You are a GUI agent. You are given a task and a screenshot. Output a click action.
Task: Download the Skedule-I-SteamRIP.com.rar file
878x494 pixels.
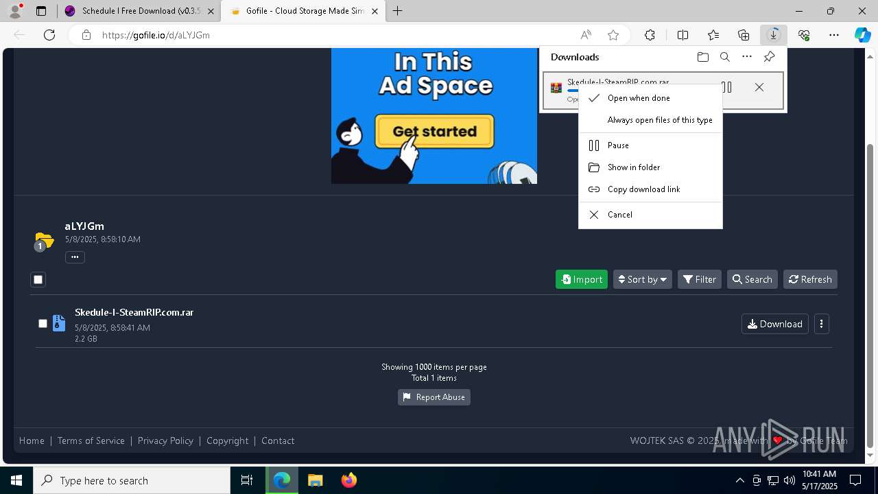pos(774,324)
